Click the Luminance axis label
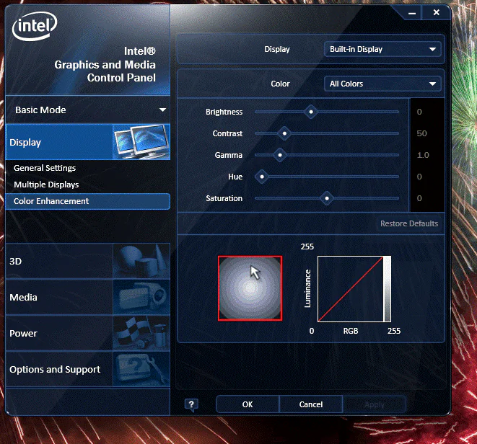477x444 pixels. (307, 288)
